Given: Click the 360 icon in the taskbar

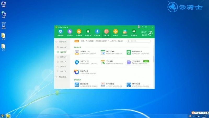Looking at the screenshot, I should click(x=8, y=116).
